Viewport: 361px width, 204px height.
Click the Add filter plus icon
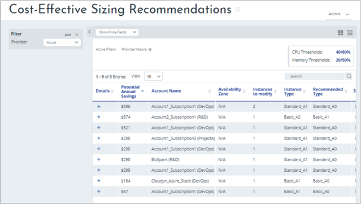click(x=77, y=35)
